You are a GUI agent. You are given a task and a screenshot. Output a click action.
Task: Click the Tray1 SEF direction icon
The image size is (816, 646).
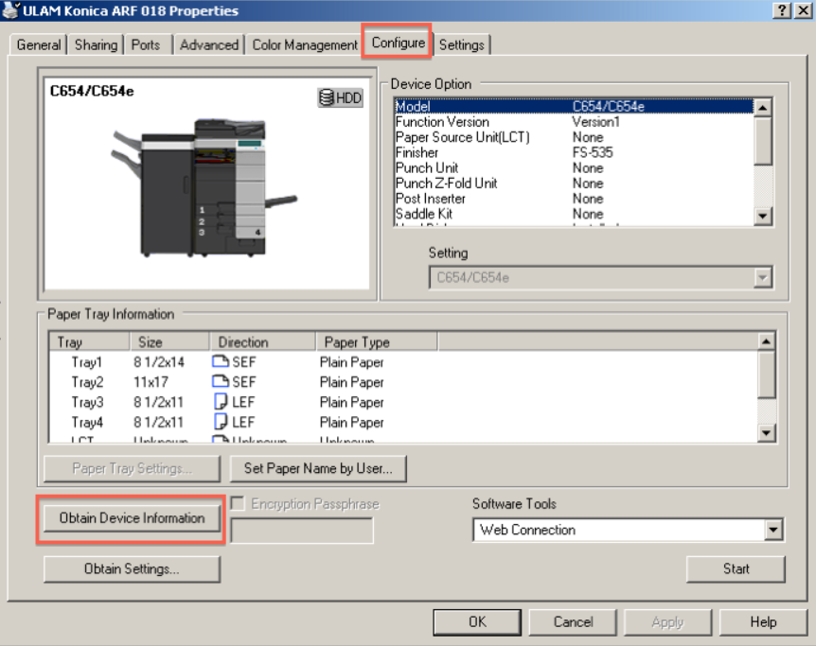[221, 361]
